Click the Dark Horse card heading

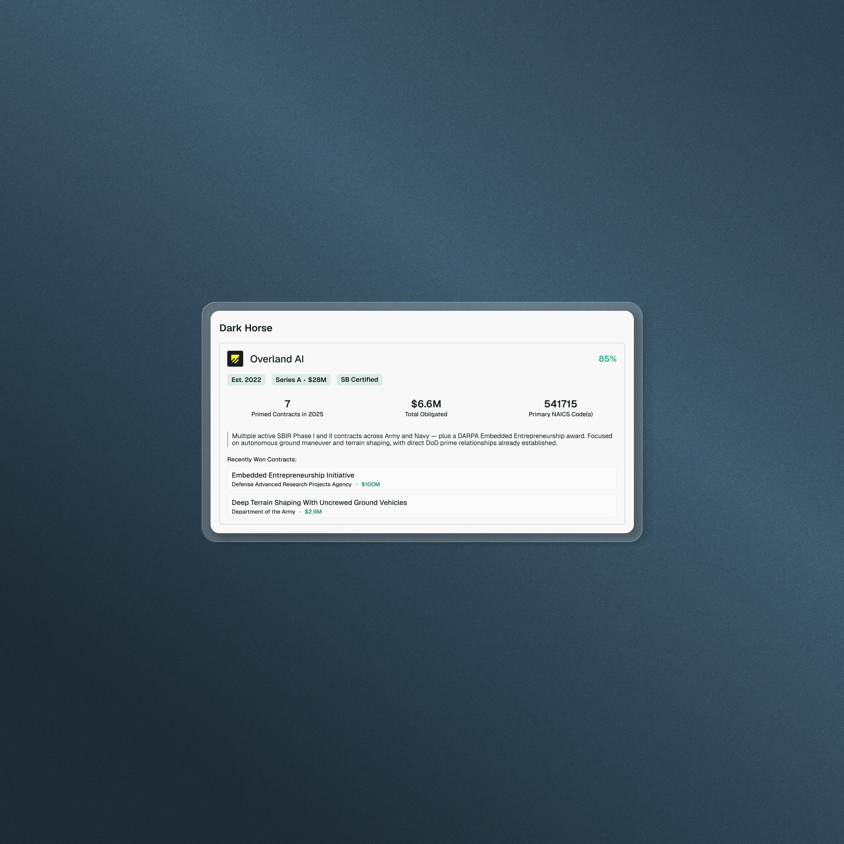pos(246,328)
